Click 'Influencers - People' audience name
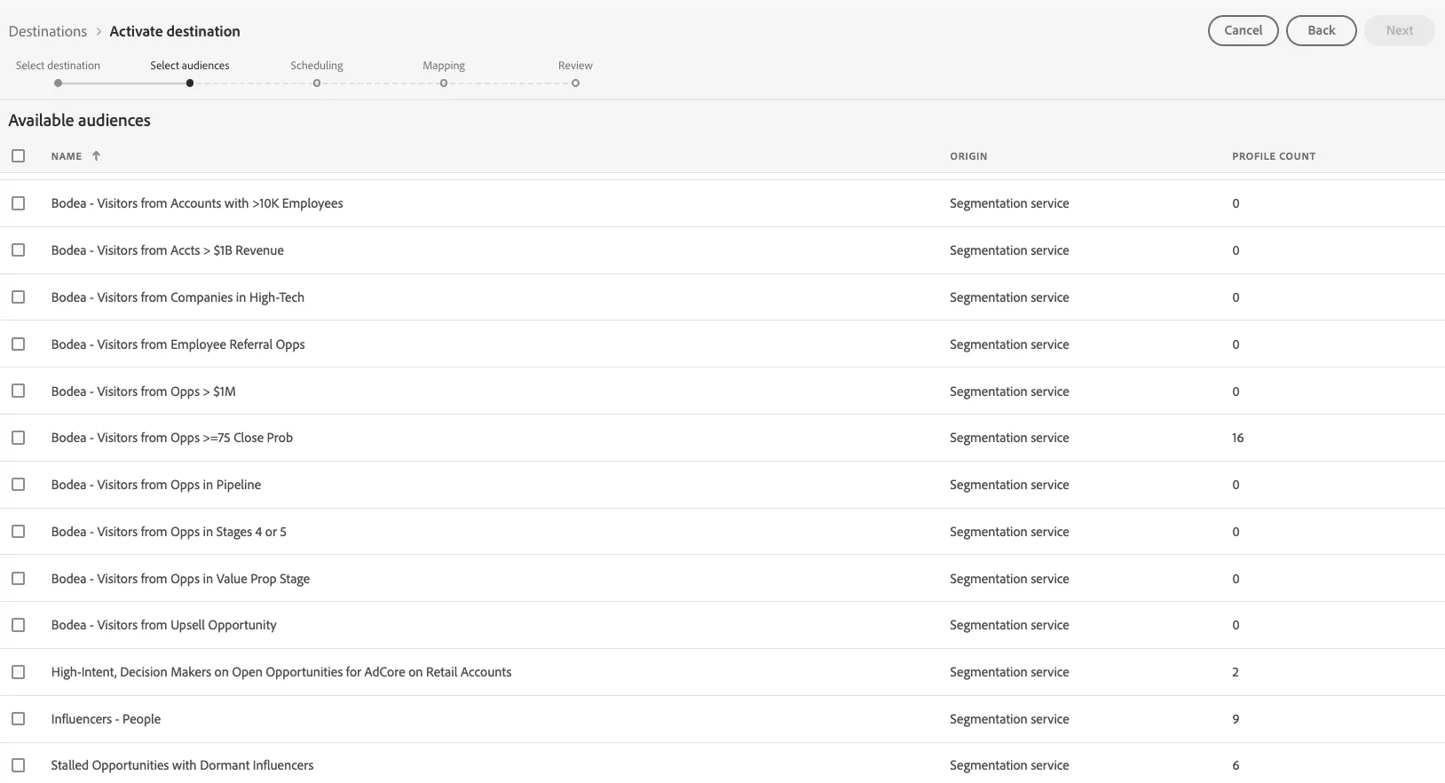Image resolution: width=1445 pixels, height=783 pixels. click(x=106, y=719)
